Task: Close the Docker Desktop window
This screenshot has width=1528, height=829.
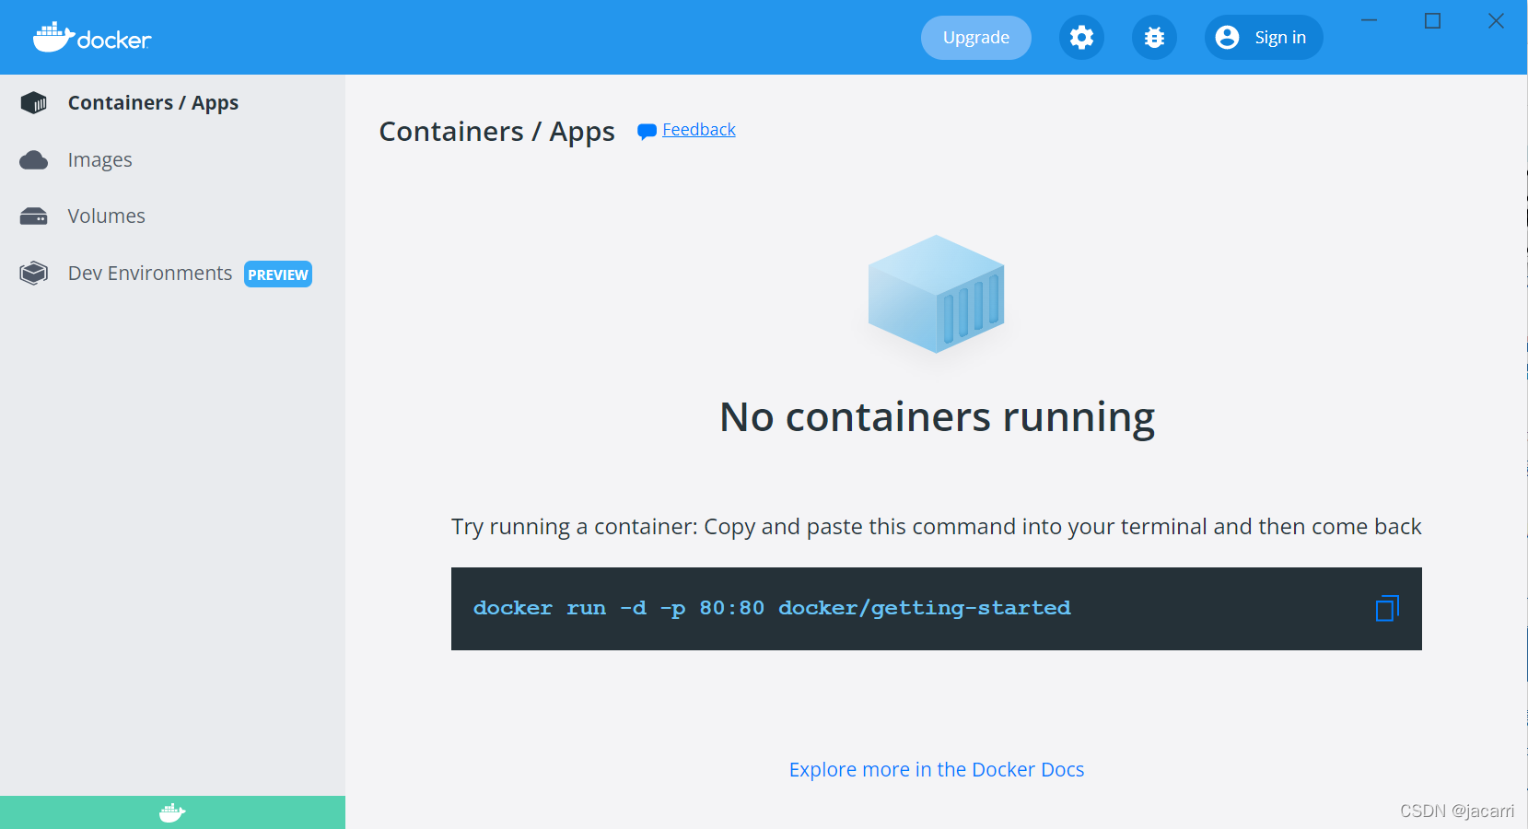Action: 1496,20
